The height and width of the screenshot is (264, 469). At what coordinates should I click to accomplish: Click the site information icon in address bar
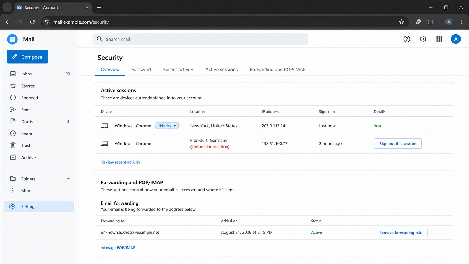coord(47,22)
